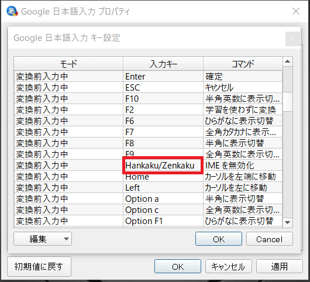The height and width of the screenshot is (282, 310).
Task: Click Cancel in the key settings dialog
Action: point(270,239)
